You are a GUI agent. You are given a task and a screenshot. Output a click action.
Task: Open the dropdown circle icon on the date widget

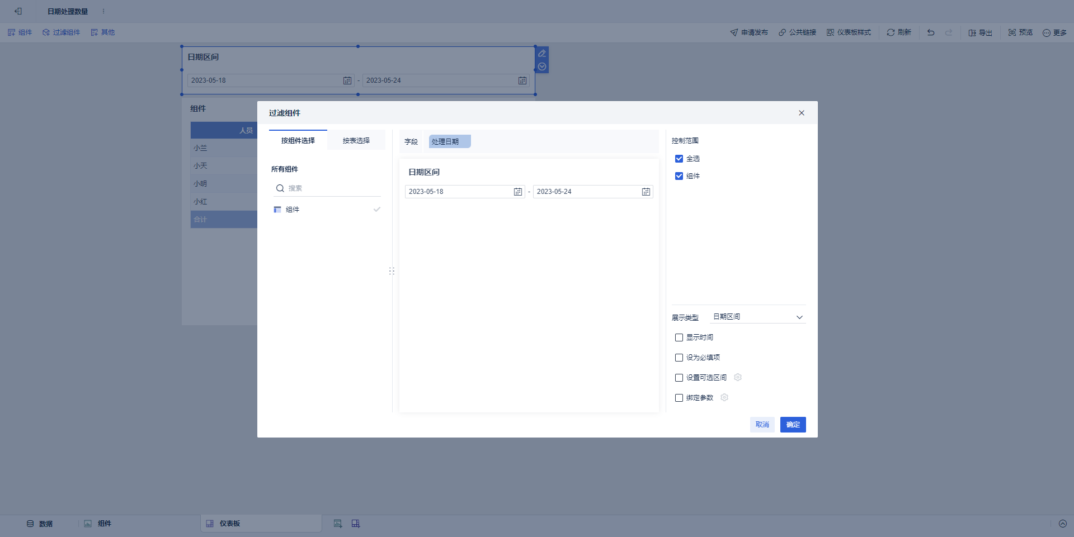[x=542, y=66]
